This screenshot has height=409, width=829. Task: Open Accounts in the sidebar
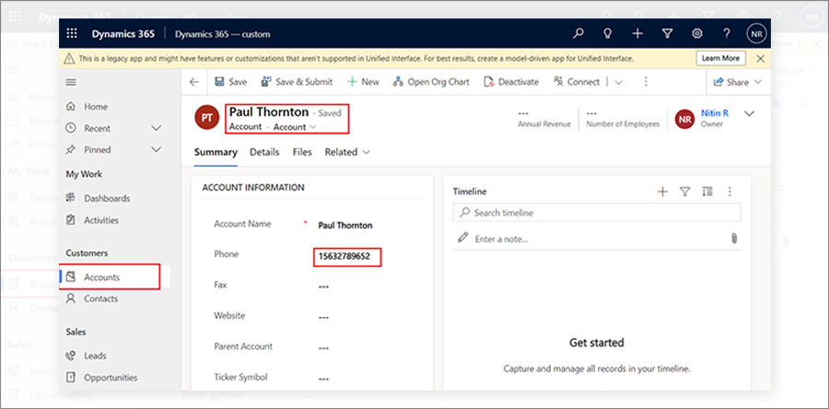tap(101, 277)
